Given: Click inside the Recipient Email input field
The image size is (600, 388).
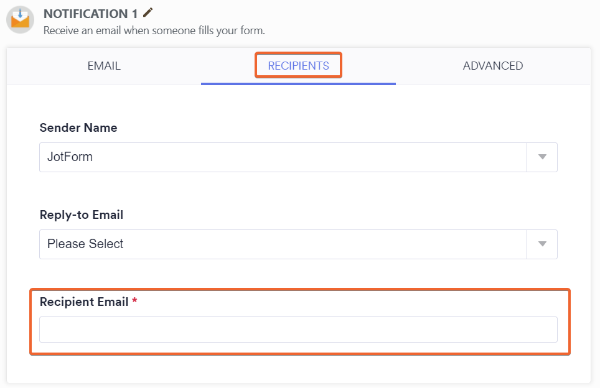Looking at the screenshot, I should tap(299, 330).
